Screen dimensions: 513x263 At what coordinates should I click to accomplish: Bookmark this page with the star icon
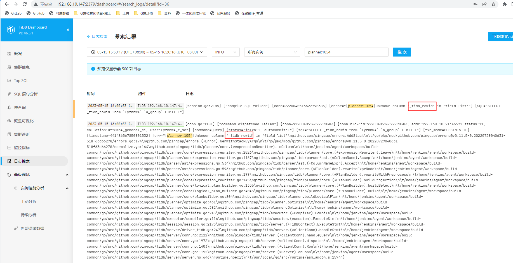pyautogui.click(x=493, y=4)
